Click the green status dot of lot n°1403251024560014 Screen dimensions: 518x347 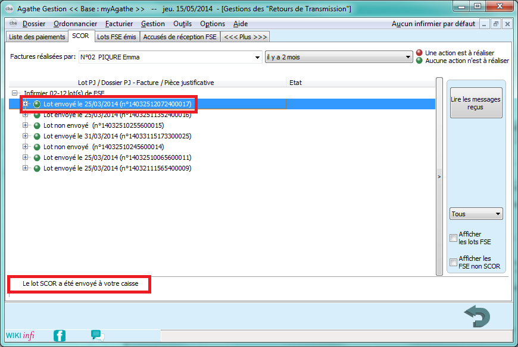tap(37, 147)
